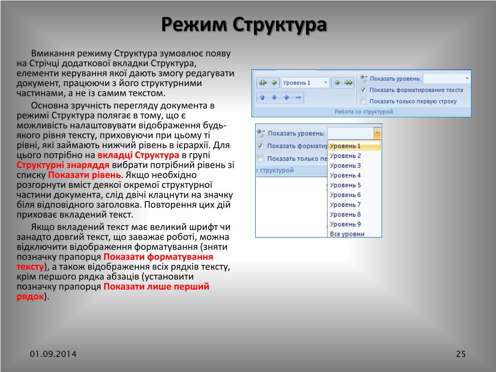The image size is (496, 372).
Task: Click the red text Показати лише перший
Action: (156, 286)
